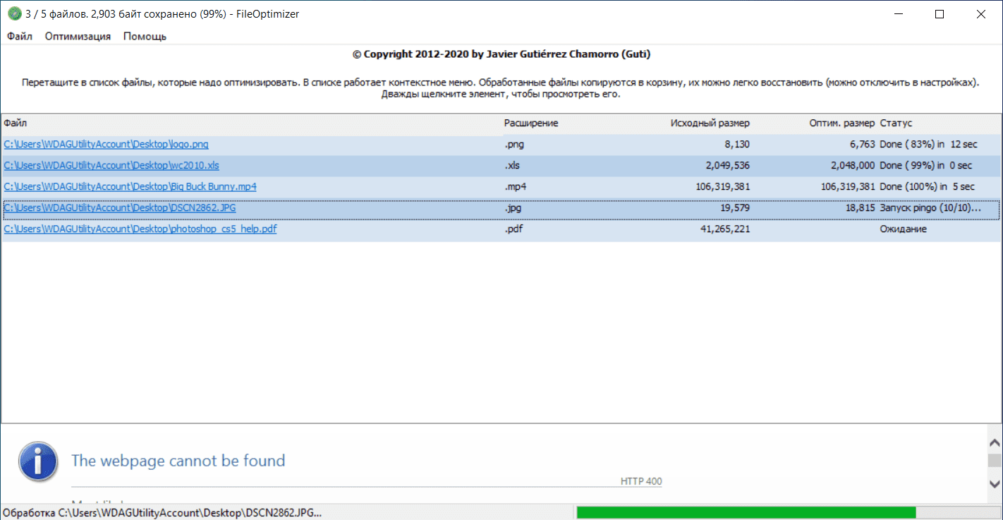The height and width of the screenshot is (520, 1003).
Task: Open the logo.png file link
Action: click(x=106, y=145)
